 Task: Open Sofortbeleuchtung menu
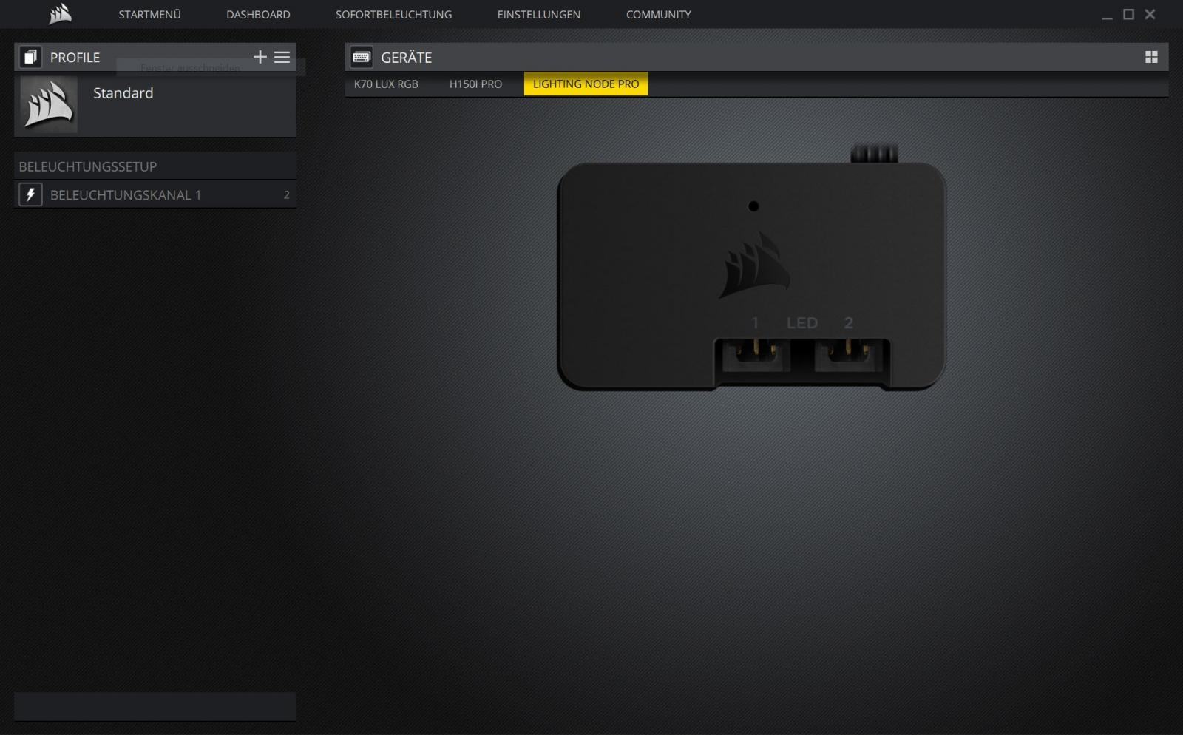(393, 14)
